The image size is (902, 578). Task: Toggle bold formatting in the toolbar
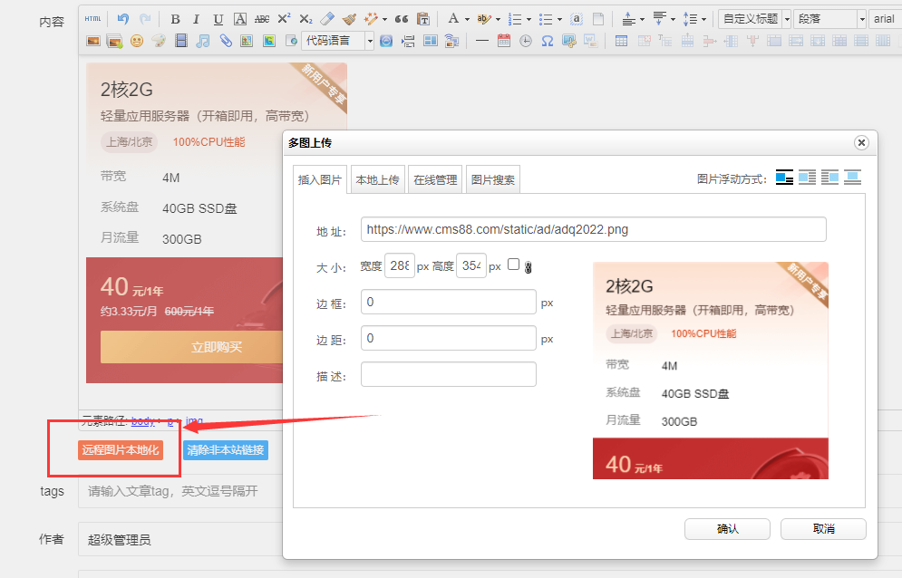pos(175,18)
